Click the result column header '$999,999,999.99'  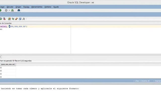(x=8, y=64)
